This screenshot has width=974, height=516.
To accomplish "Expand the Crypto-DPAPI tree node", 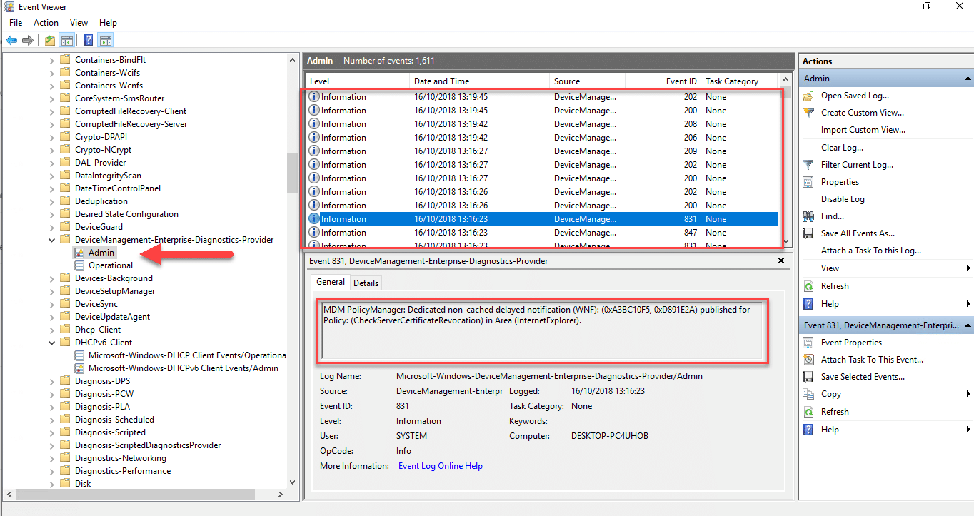I will [x=51, y=137].
